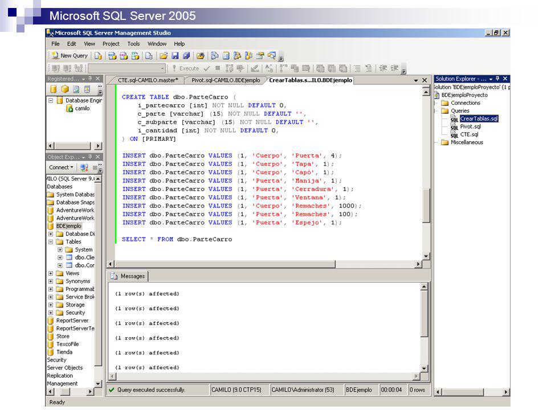The height and width of the screenshot is (410, 547).
Task: Click the Cancel Executing Query stop icon
Action: tap(218, 68)
